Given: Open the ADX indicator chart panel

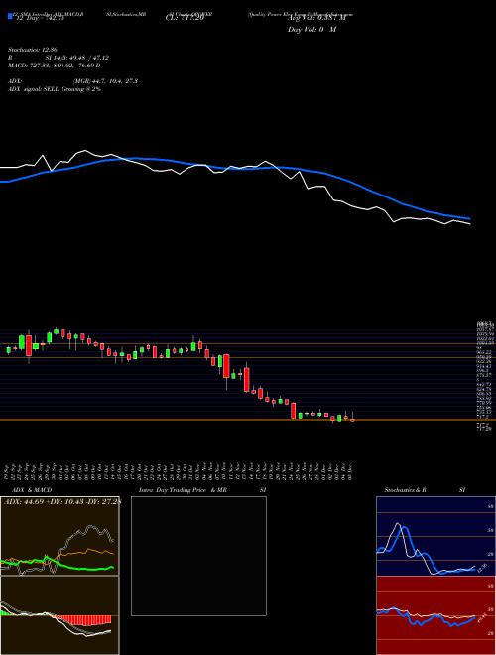Looking at the screenshot, I should pyautogui.click(x=60, y=536).
